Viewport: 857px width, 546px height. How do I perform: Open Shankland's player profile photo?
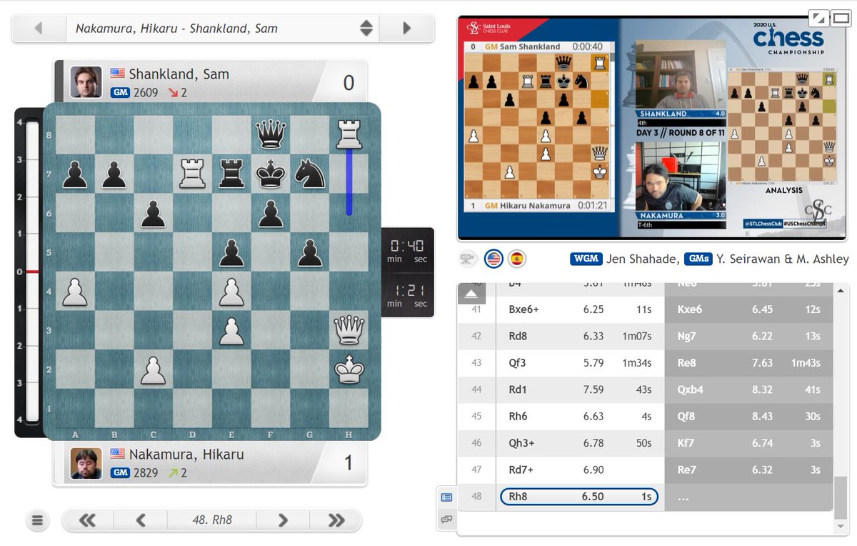point(86,81)
